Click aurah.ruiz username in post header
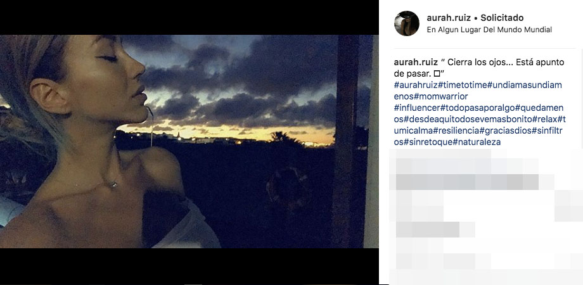This screenshot has height=285, width=583. [449, 18]
